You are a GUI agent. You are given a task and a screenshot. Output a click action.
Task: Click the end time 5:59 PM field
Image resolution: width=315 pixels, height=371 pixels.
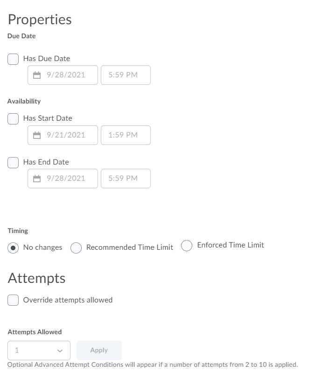pos(126,179)
